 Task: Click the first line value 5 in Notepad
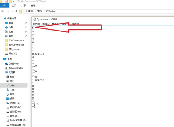point(33,28)
